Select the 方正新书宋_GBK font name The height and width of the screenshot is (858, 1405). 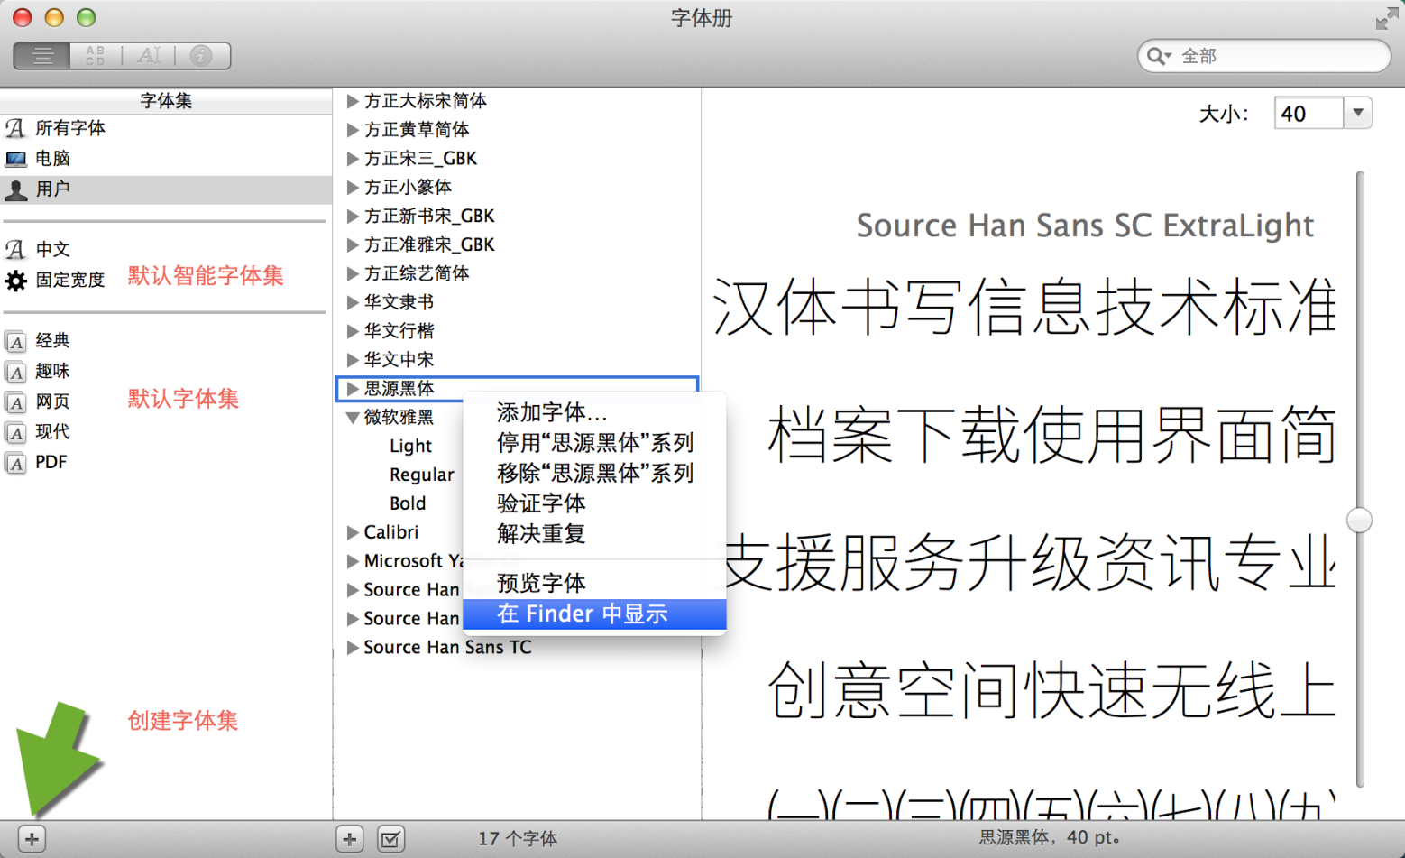429,217
